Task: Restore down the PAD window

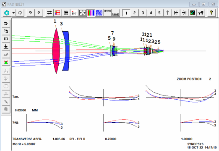Action: click(x=203, y=4)
